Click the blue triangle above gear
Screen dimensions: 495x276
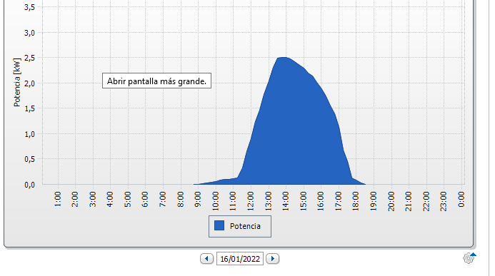tap(474, 255)
